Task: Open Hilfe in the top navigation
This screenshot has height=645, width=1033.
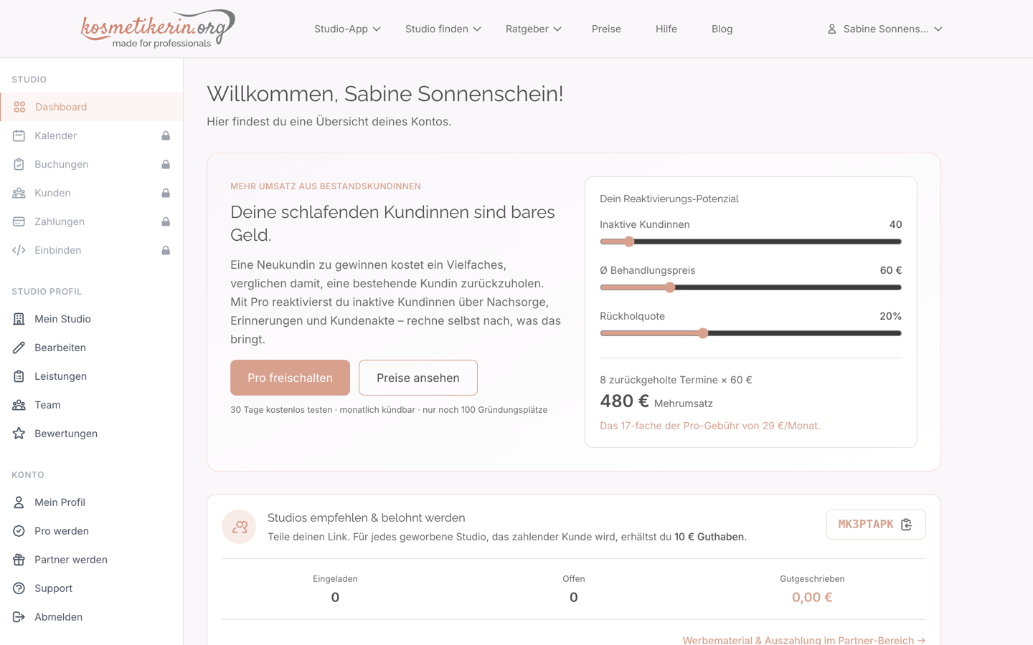Action: 666,29
